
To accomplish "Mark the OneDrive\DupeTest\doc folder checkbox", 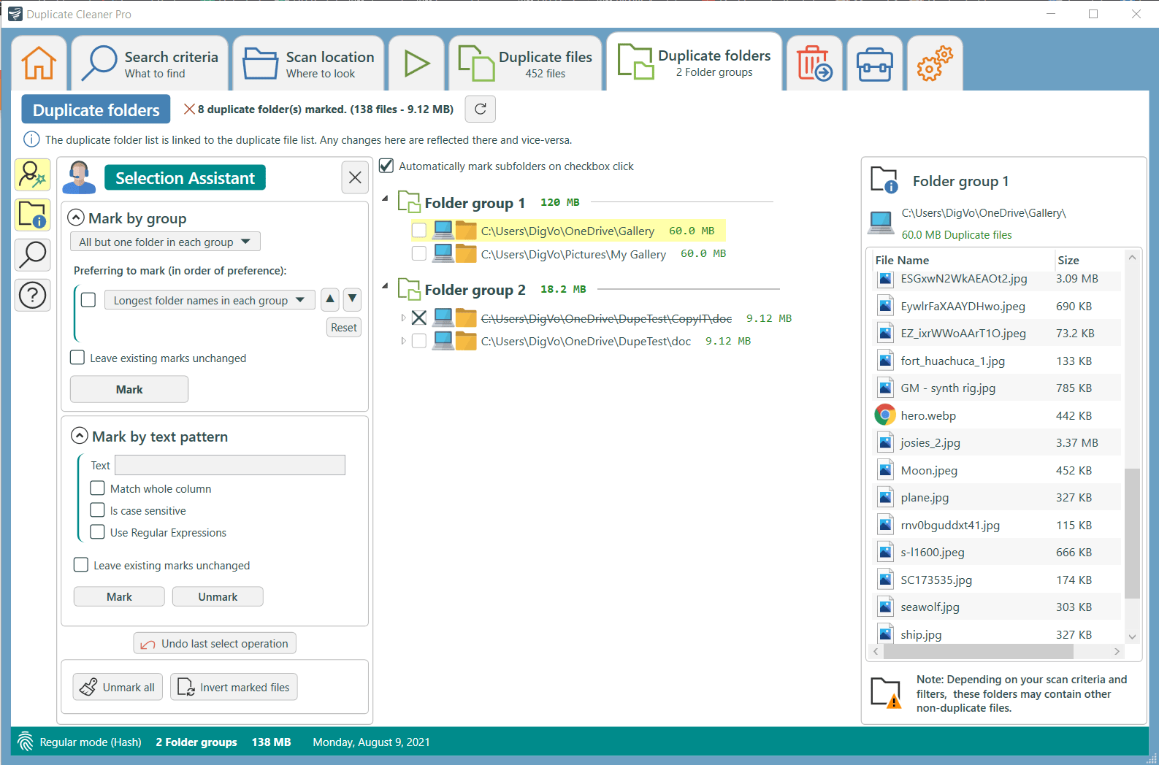I will 419,340.
